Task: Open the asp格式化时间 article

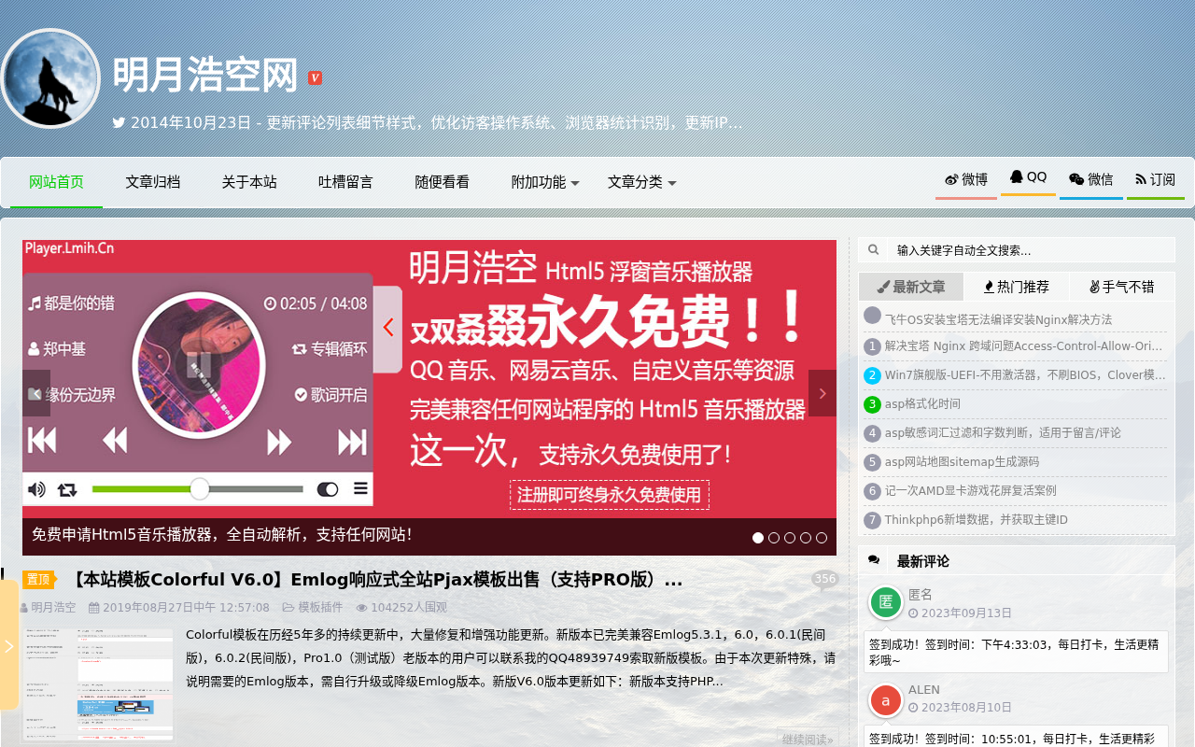Action: tap(922, 403)
